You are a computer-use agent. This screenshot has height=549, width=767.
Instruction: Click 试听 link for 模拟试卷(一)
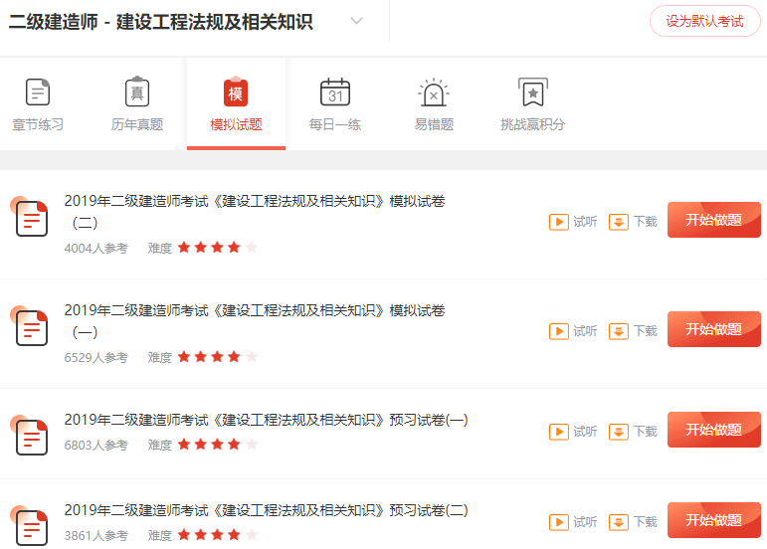click(x=586, y=331)
